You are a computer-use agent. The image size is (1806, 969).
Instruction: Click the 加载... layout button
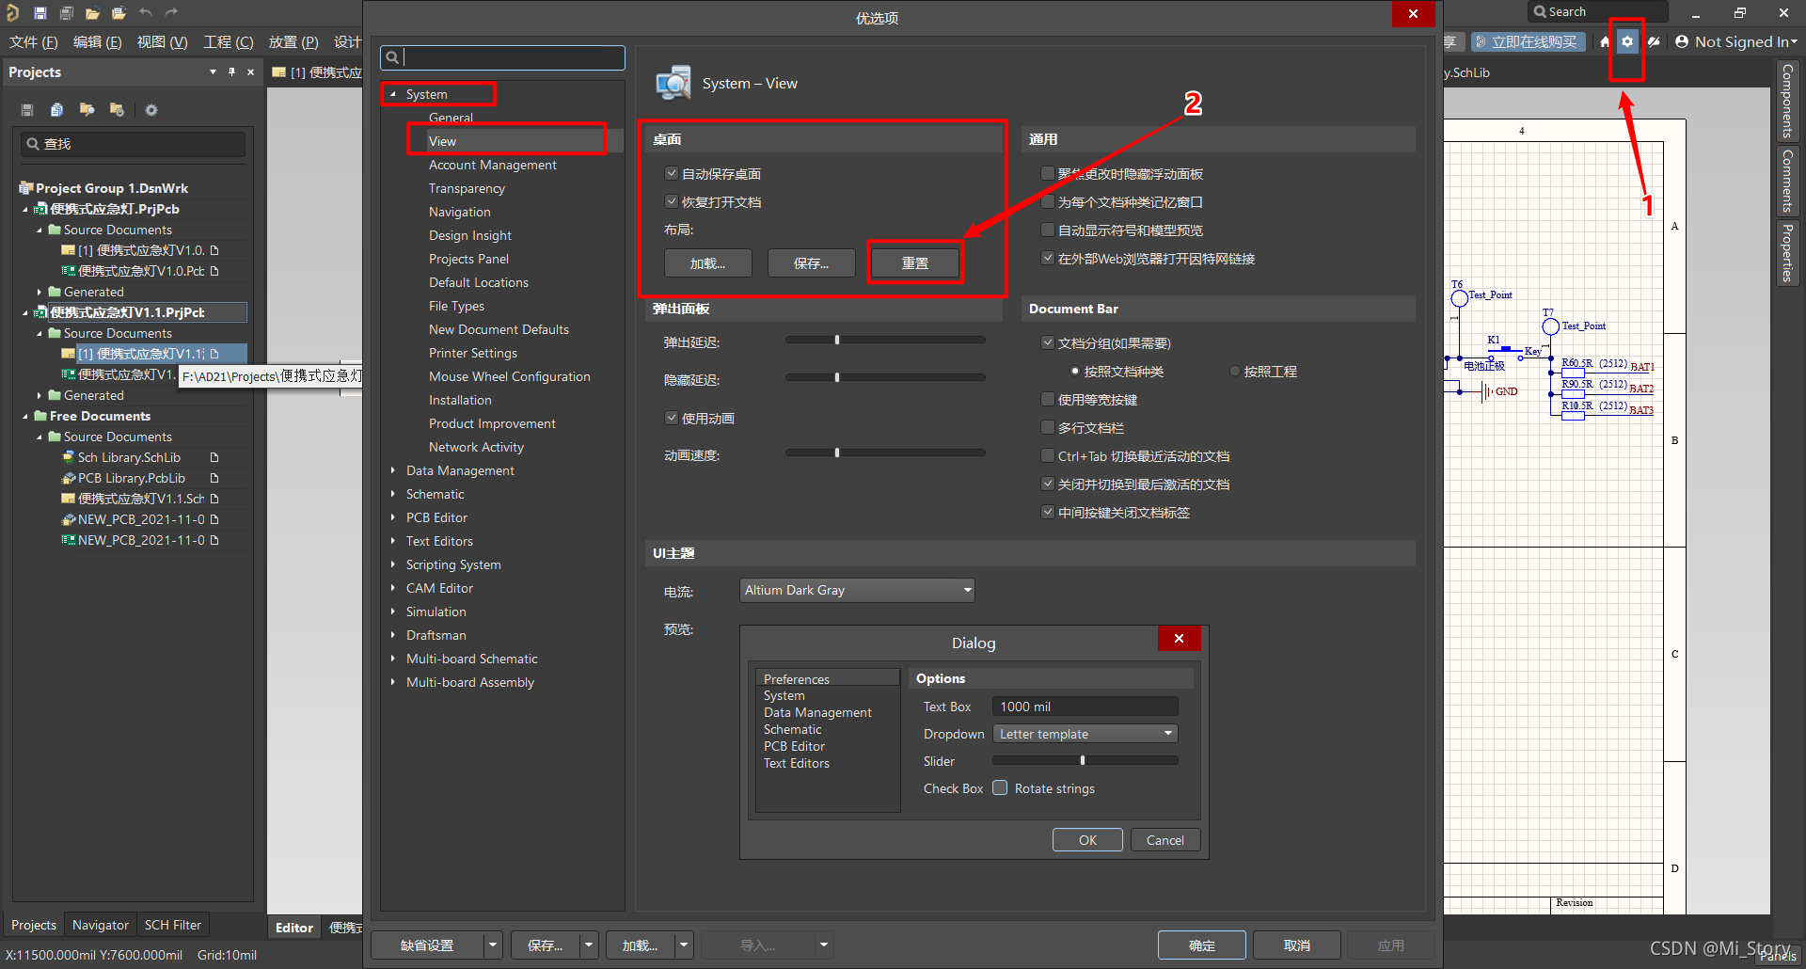[707, 263]
